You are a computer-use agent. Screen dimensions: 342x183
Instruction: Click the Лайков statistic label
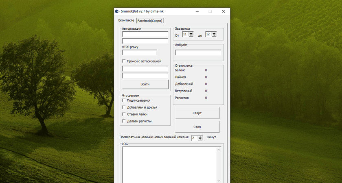180,77
